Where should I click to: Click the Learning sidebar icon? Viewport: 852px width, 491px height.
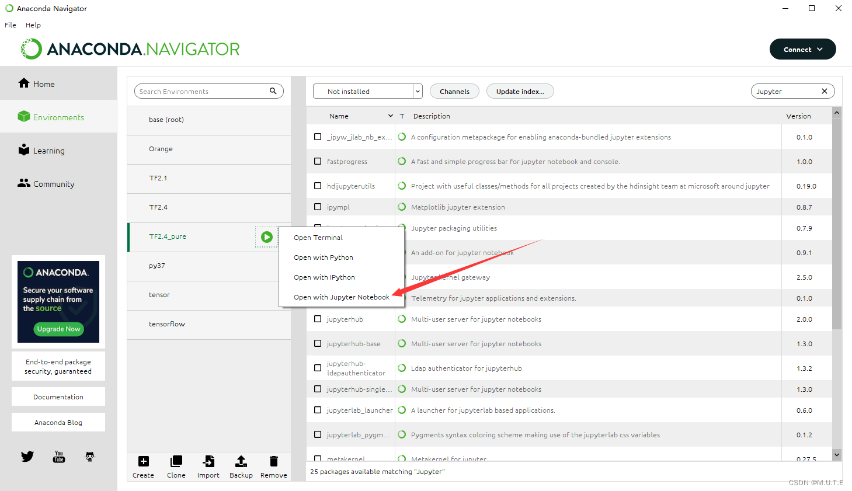coord(24,149)
